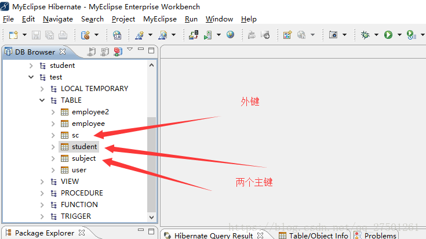
Task: Expand the VIEW node
Action: (x=42, y=182)
